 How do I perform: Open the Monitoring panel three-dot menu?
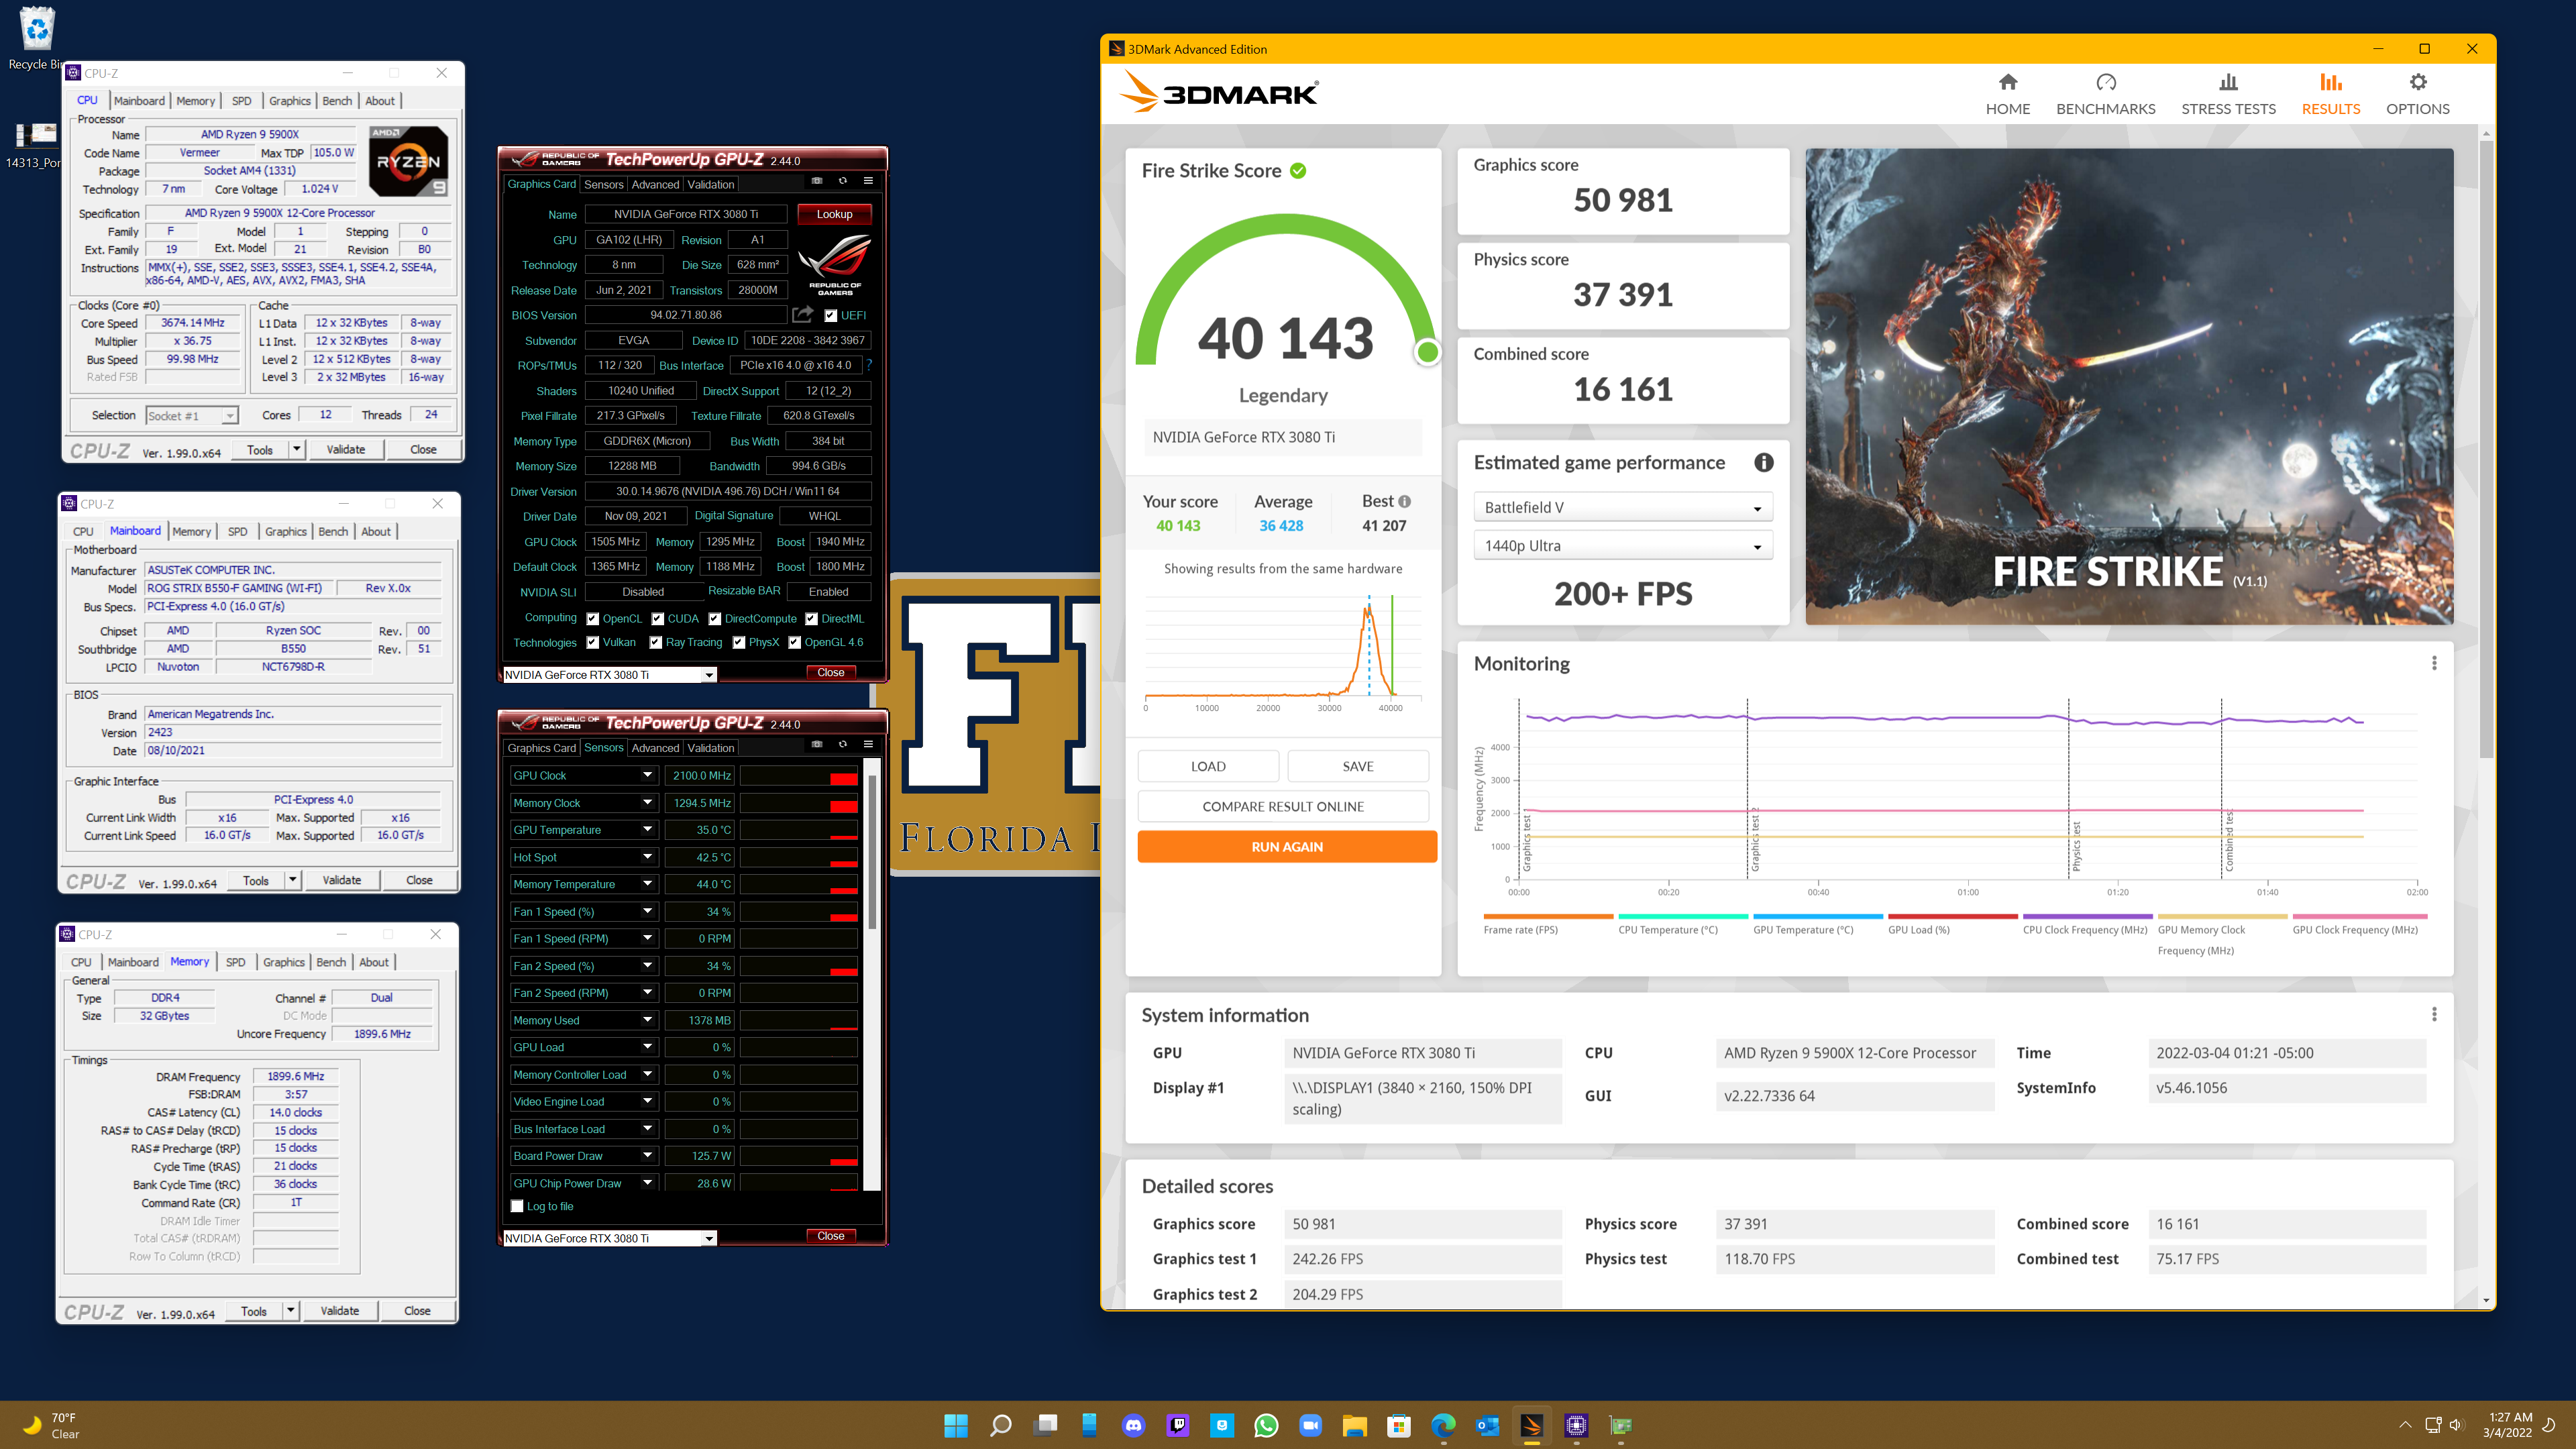(2433, 663)
